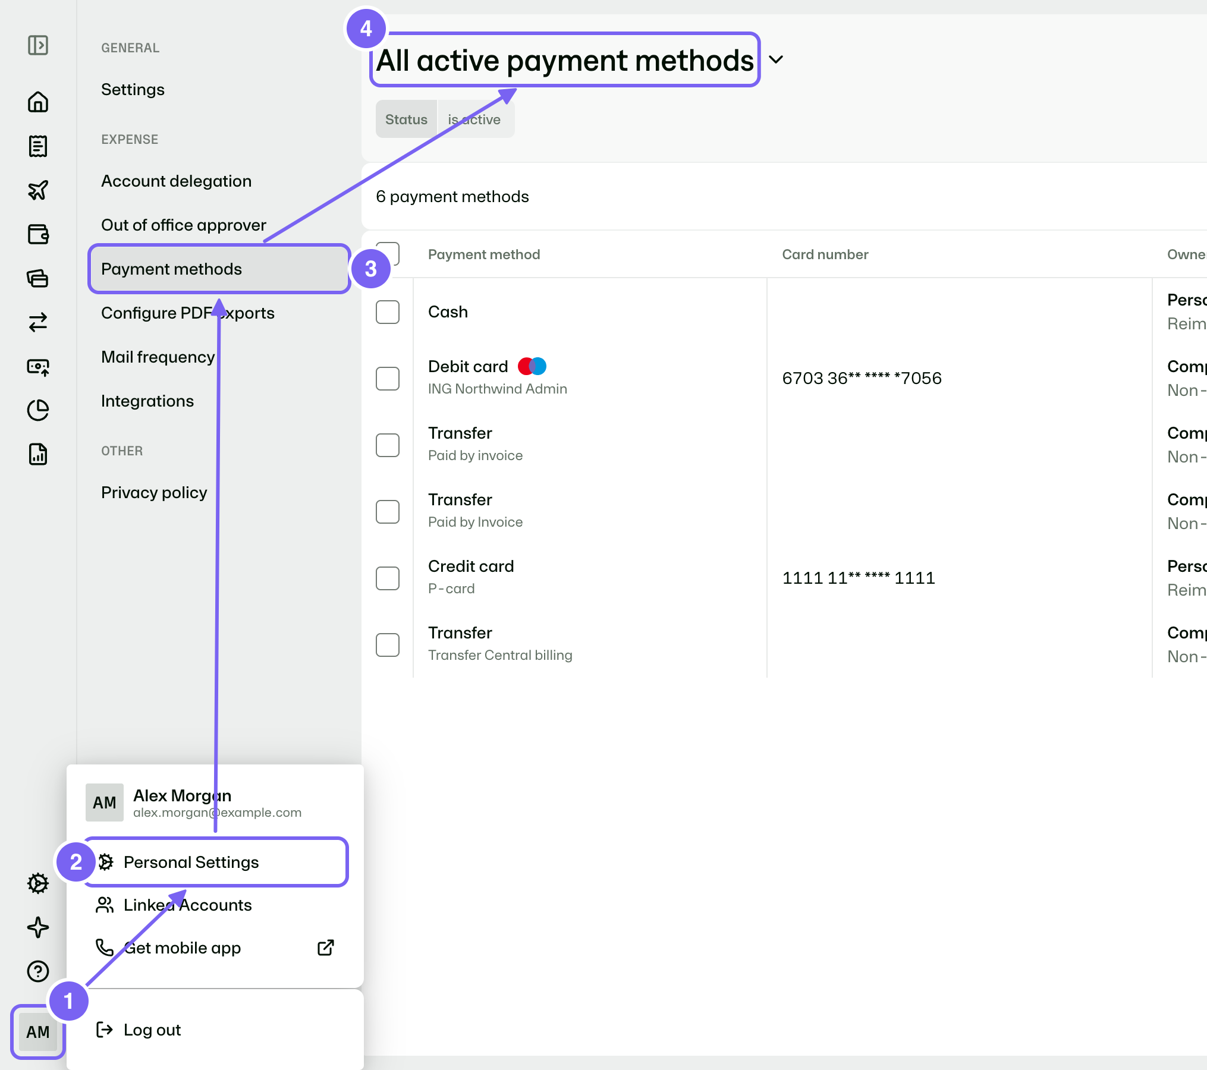Screen dimensions: 1207x1070
Task: Open Mail frequency settings
Action: pyautogui.click(x=158, y=357)
